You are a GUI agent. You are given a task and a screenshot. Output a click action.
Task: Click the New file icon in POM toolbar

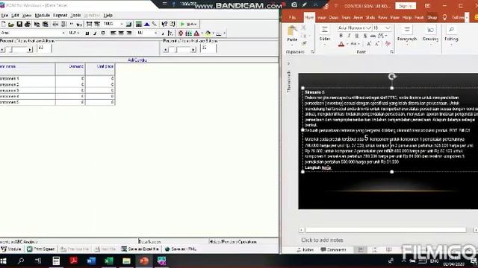[3, 24]
